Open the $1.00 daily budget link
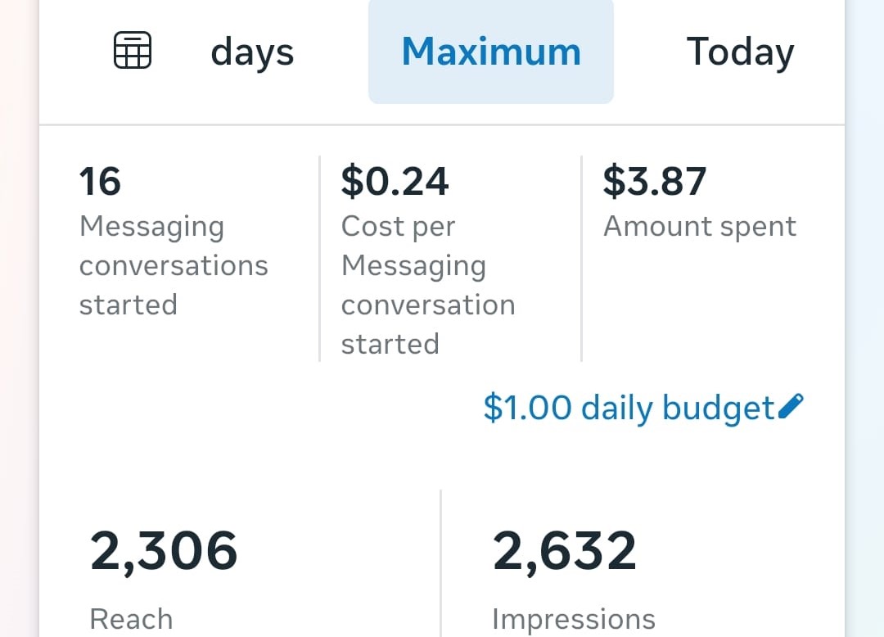The image size is (884, 637). click(629, 408)
